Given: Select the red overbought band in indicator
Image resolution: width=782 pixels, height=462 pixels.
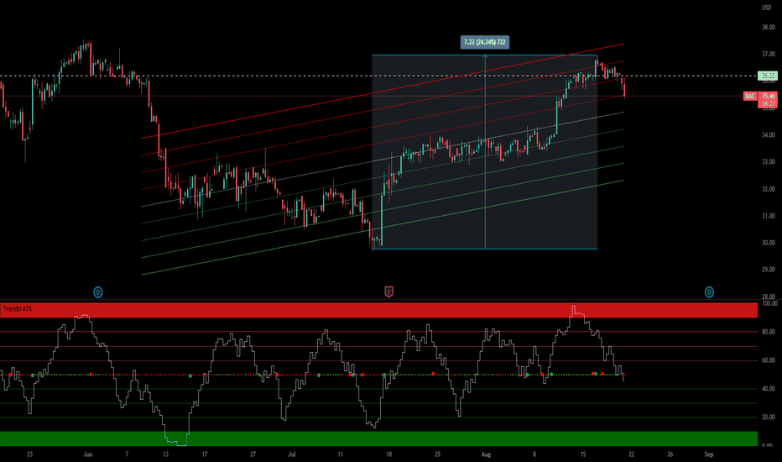Looking at the screenshot, I should point(379,310).
